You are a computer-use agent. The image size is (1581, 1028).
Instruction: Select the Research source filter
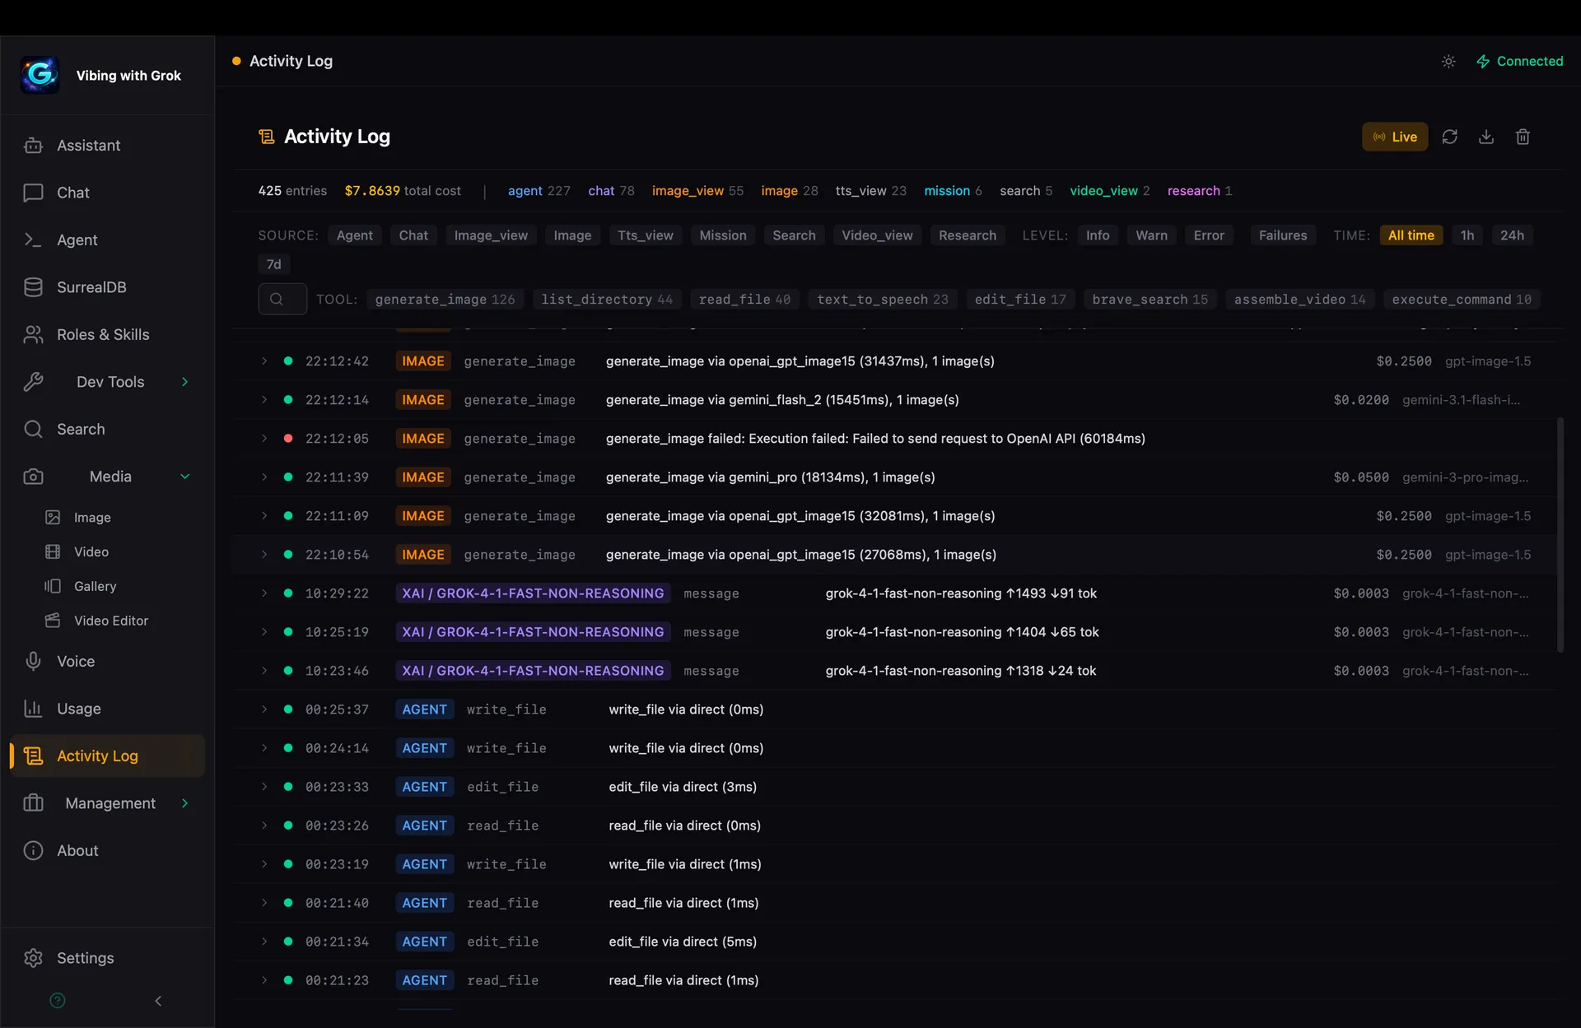coord(968,235)
